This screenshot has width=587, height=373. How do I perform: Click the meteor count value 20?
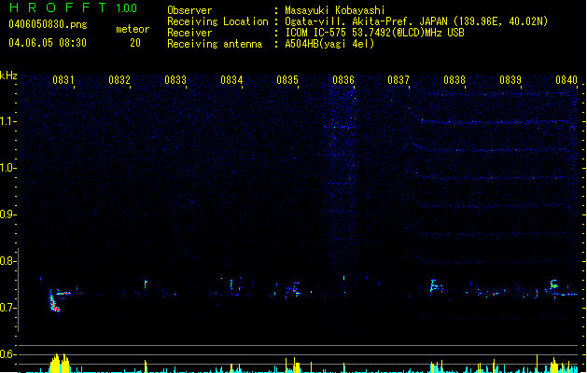coord(135,43)
